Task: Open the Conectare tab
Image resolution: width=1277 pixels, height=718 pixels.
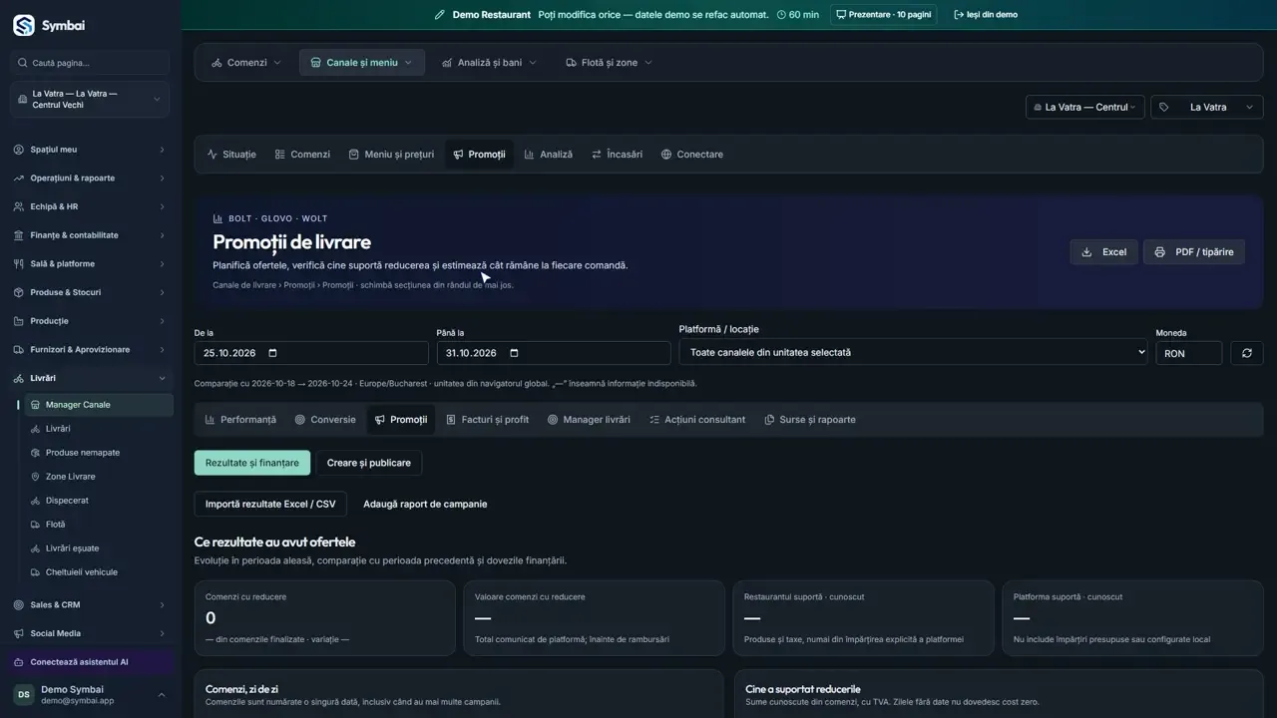Action: [x=691, y=155]
